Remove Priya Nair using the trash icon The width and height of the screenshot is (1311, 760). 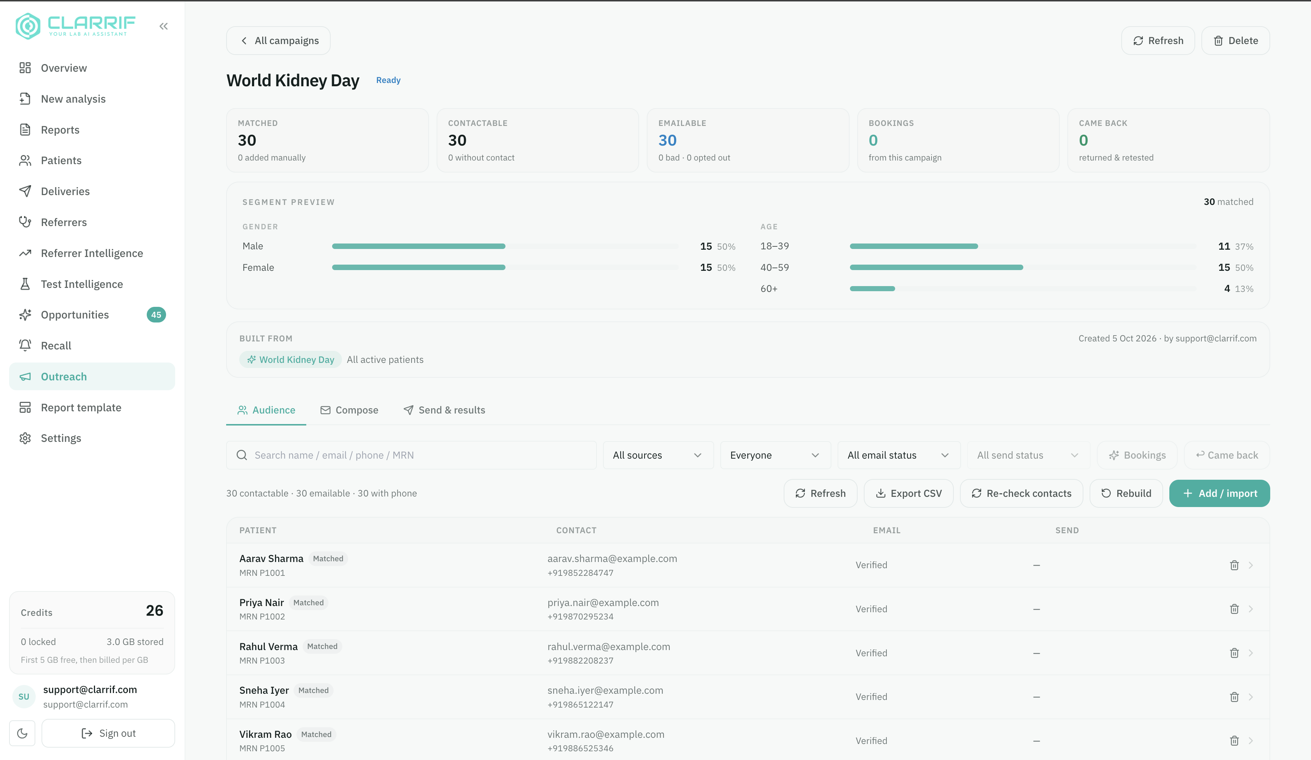click(1234, 609)
